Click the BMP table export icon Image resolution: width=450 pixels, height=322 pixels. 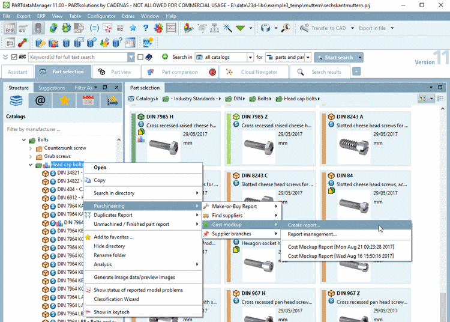[10, 28]
